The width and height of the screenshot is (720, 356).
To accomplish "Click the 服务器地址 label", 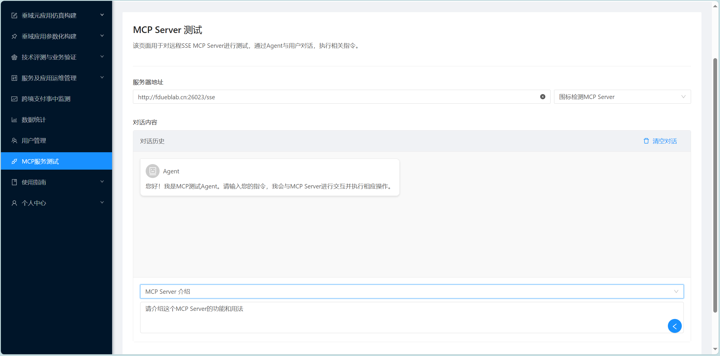I will tap(148, 82).
